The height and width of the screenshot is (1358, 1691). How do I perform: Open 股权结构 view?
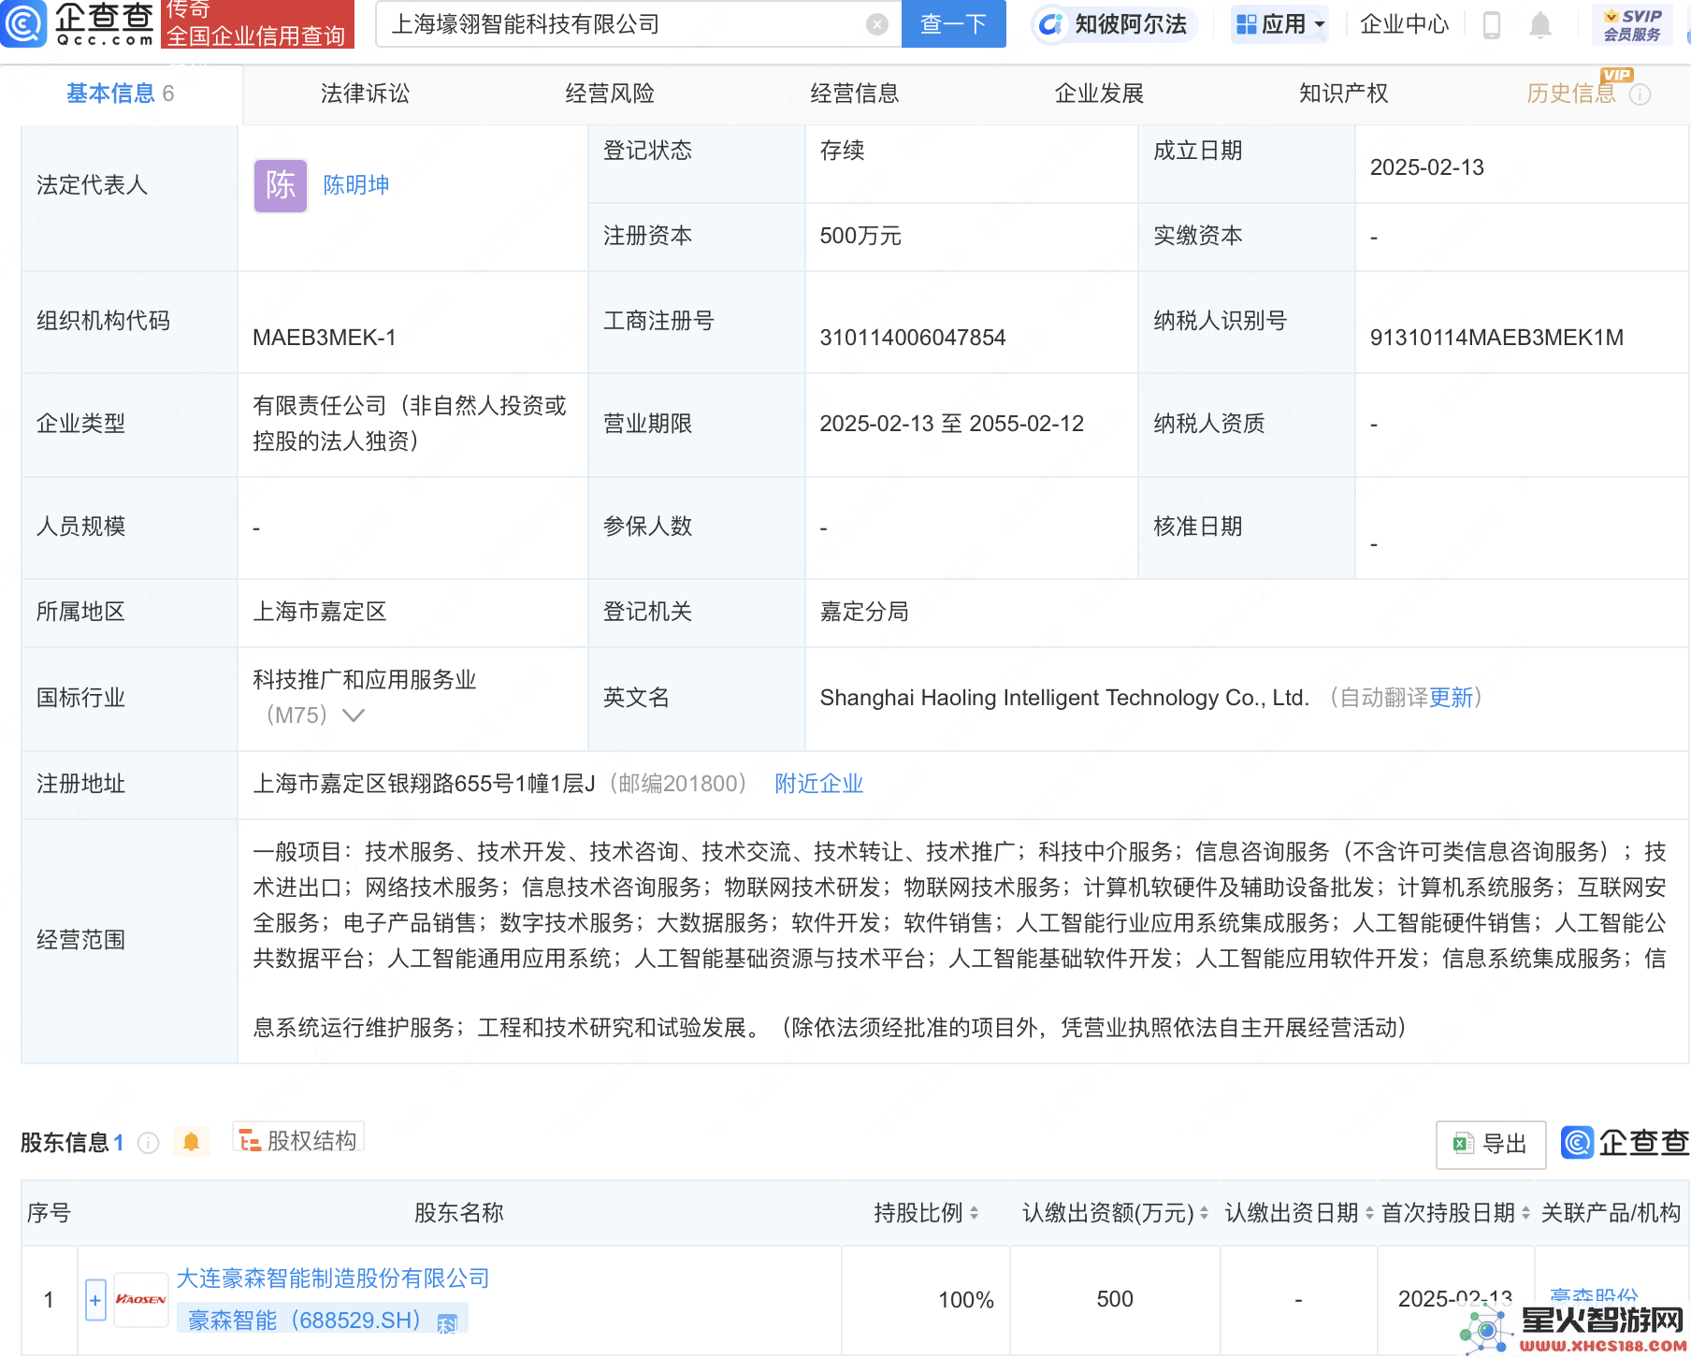(x=298, y=1140)
